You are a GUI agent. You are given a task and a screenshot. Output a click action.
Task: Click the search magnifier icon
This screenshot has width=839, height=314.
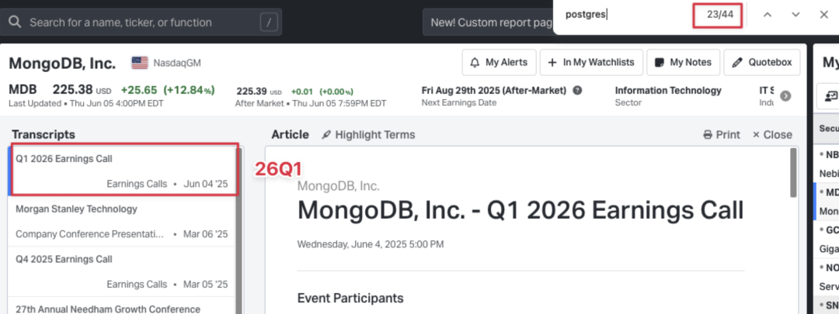tap(15, 22)
